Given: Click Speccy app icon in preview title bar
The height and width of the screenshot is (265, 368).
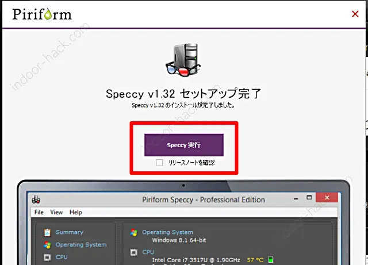Looking at the screenshot, I should point(36,199).
